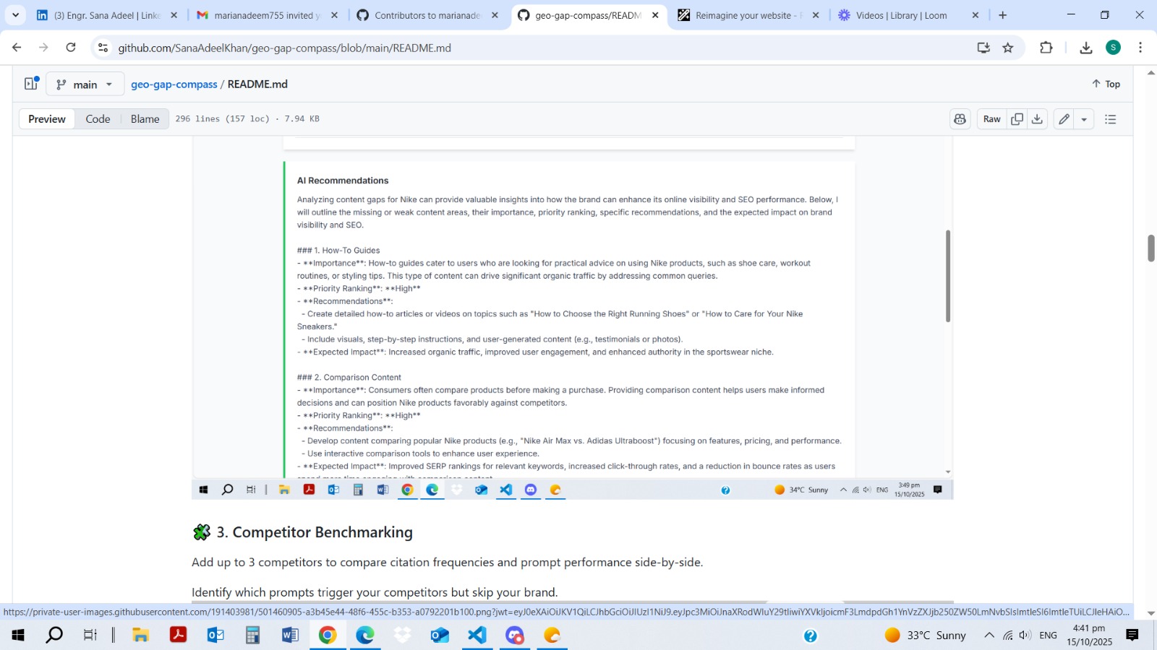Download the raw README file
This screenshot has width=1157, height=650.
coord(1037,119)
